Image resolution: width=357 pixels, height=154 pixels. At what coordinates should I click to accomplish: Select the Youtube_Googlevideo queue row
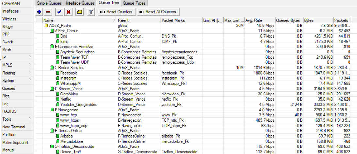pyautogui.click(x=196, y=105)
